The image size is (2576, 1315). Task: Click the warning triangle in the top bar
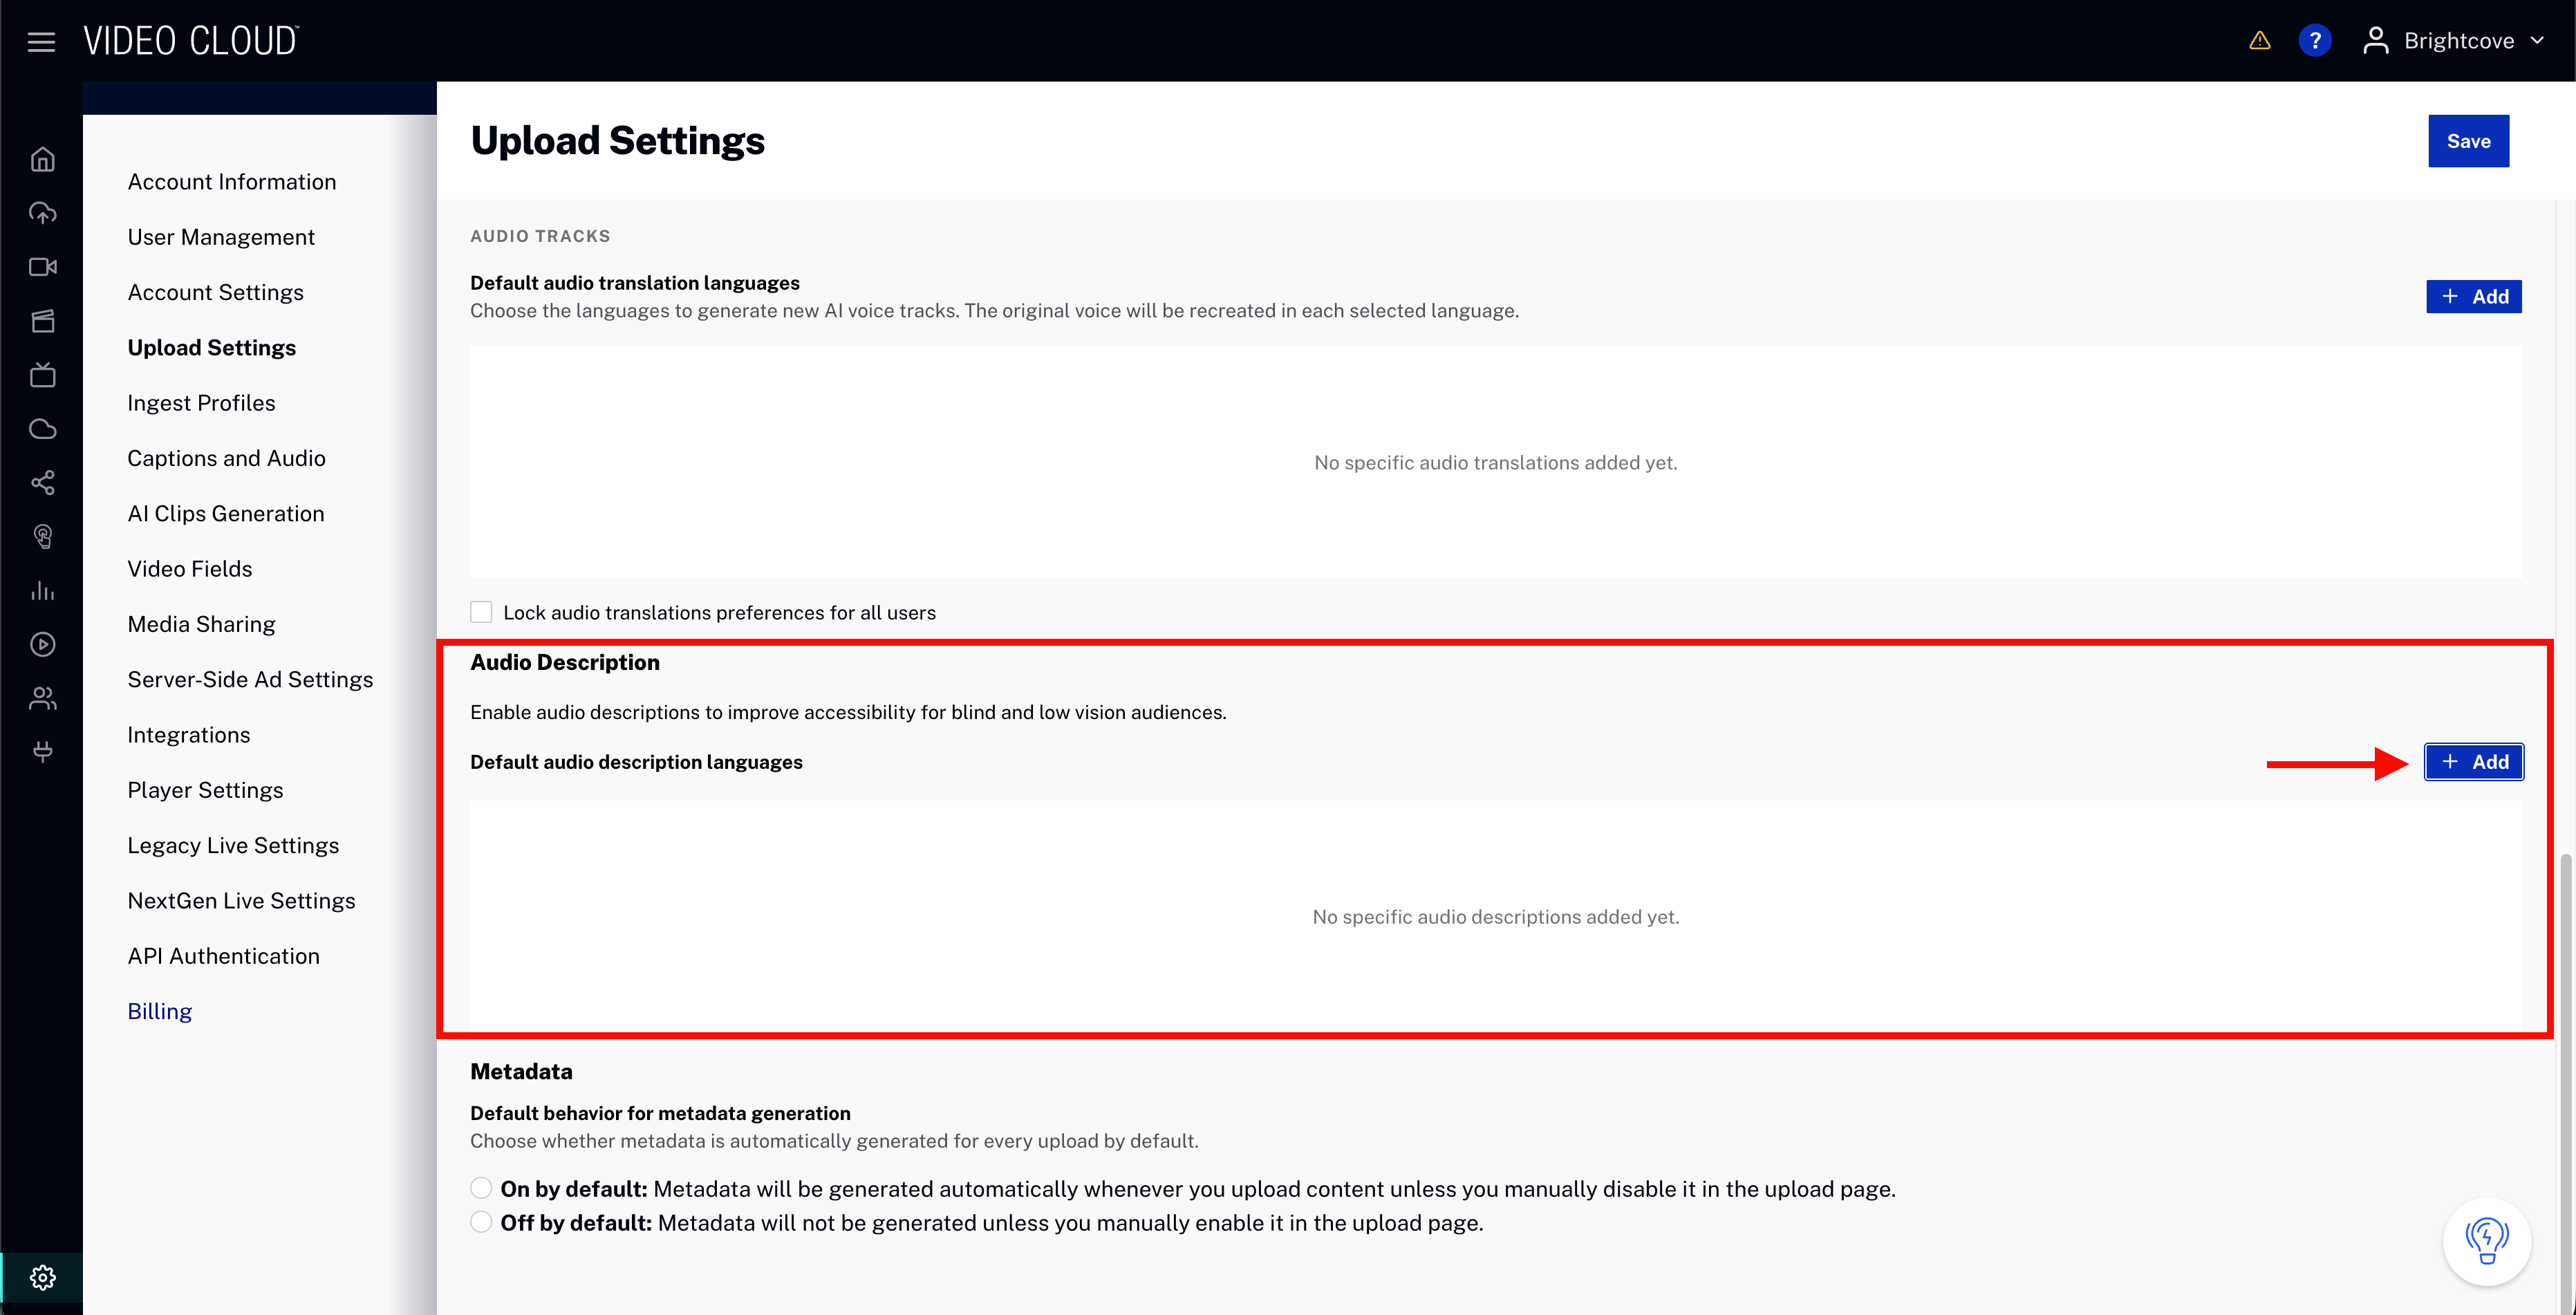click(x=2259, y=40)
